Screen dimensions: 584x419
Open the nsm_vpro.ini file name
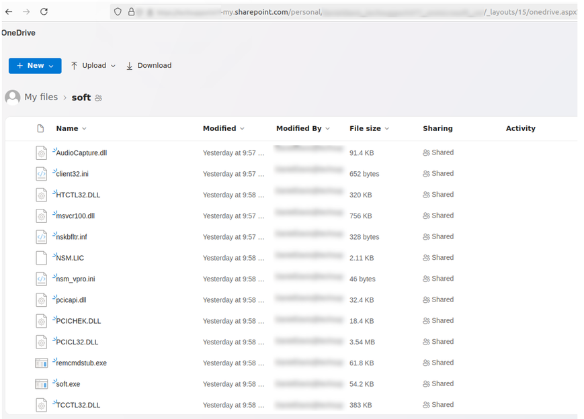[76, 279]
